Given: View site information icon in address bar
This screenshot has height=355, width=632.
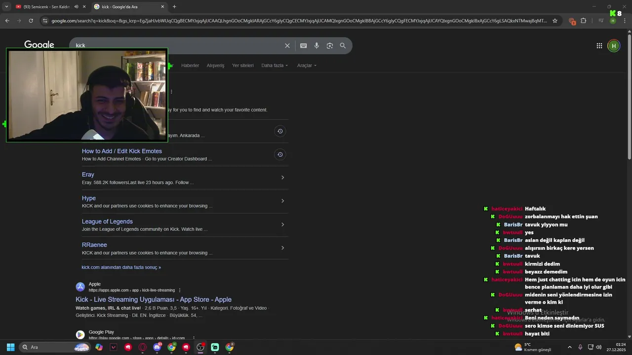Looking at the screenshot, I should pyautogui.click(x=45, y=21).
